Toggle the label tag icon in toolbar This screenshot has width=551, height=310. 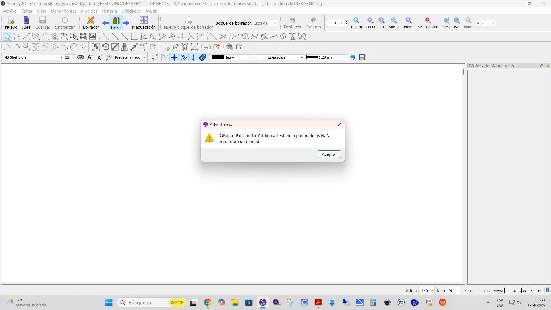(203, 57)
